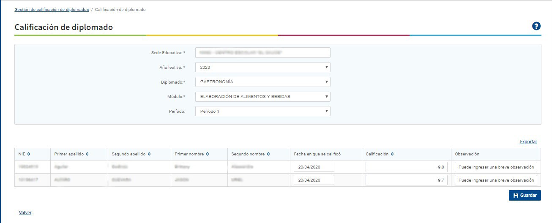Open the Diplomado dropdown showing GASTRONOMÍA
Screen dimensions: 552x223
click(x=262, y=82)
